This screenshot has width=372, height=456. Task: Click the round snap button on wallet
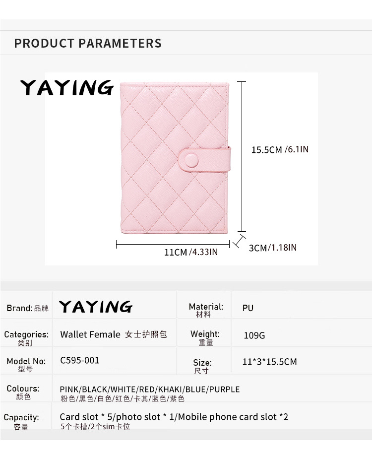point(191,160)
